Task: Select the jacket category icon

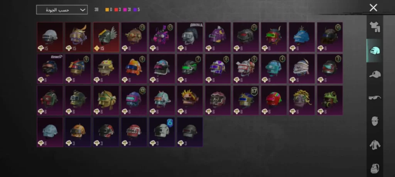Action: [x=375, y=145]
